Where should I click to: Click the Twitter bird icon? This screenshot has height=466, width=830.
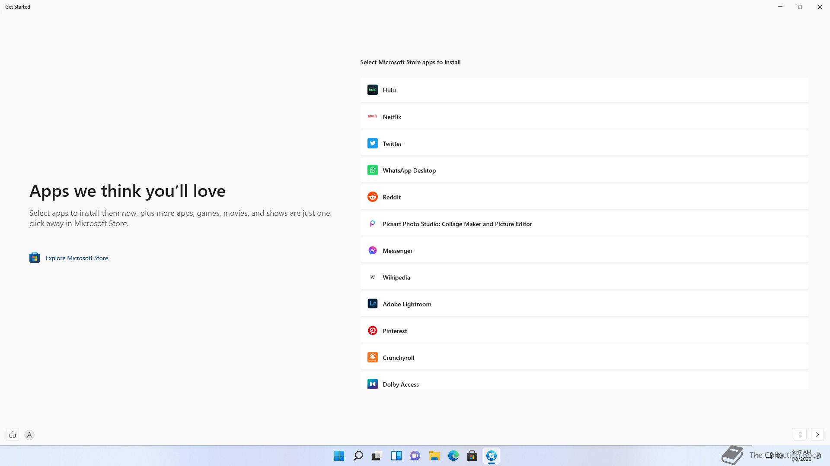point(372,143)
